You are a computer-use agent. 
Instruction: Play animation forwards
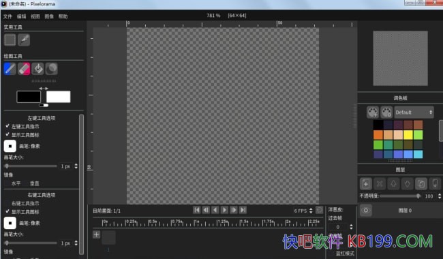224,210
